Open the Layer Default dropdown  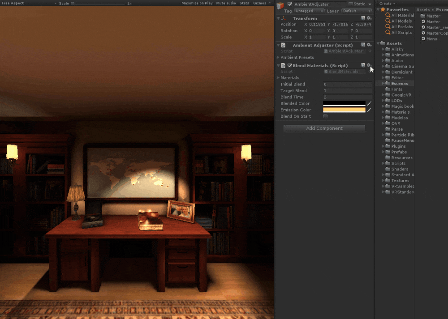pyautogui.click(x=356, y=11)
